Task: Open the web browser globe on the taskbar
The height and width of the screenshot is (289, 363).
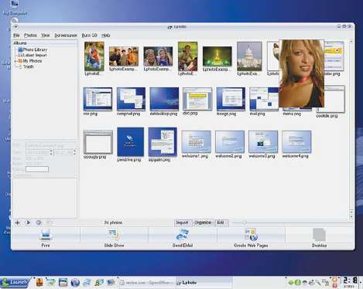Action: point(75,283)
